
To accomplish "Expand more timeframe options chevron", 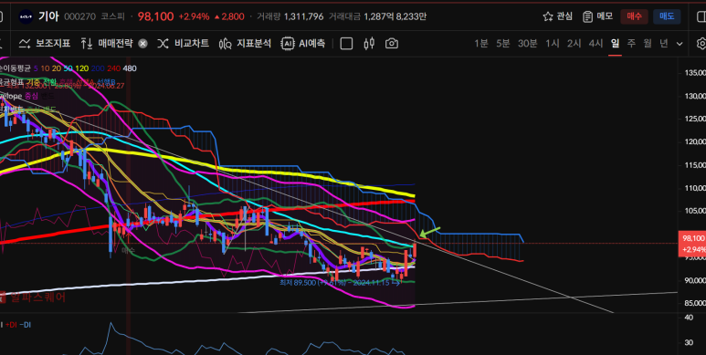I will (x=680, y=44).
